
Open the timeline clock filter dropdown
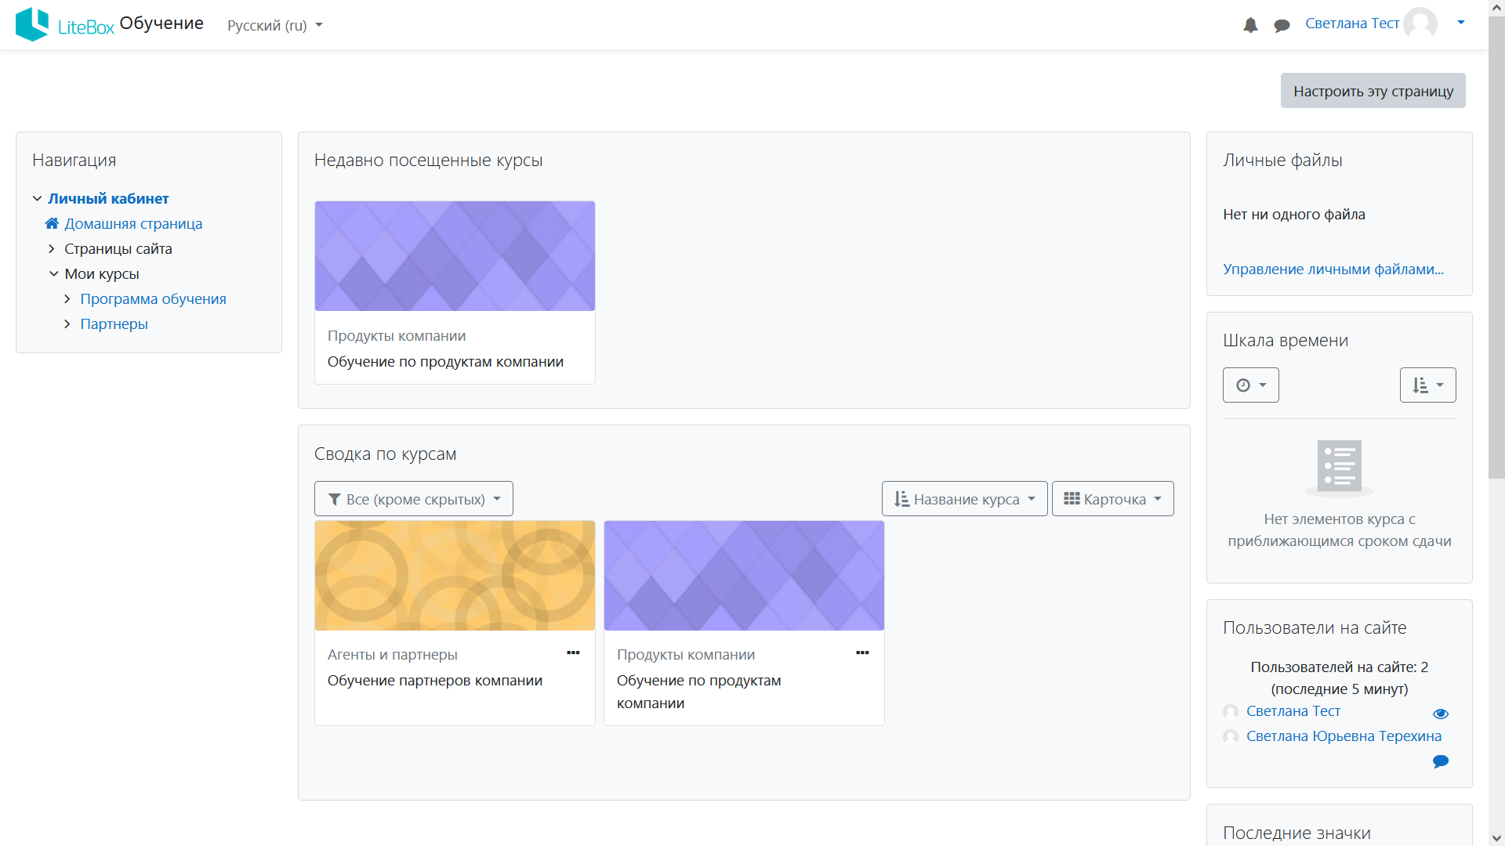tap(1251, 385)
